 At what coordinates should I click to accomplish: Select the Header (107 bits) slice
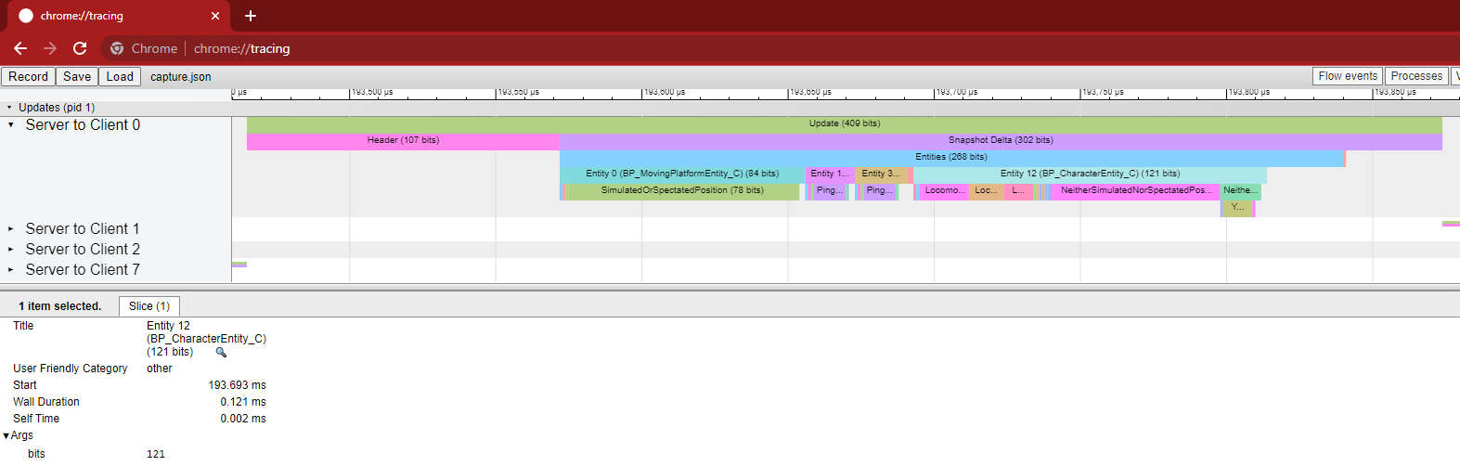[403, 140]
